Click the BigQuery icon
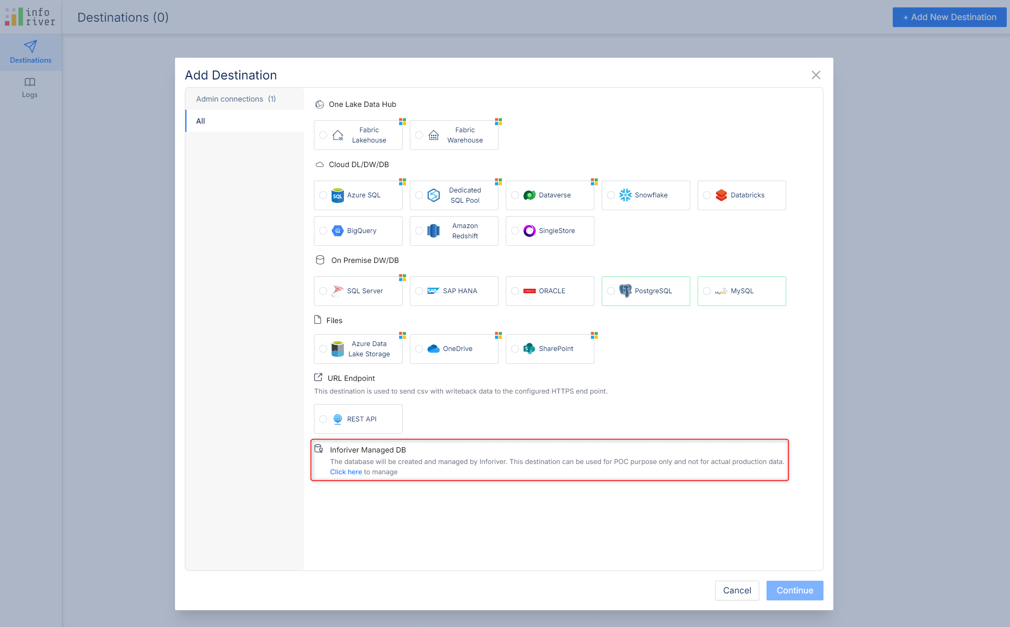The height and width of the screenshot is (627, 1010). click(338, 231)
